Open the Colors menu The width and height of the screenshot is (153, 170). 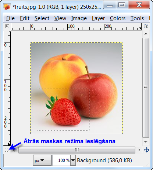click(x=118, y=18)
